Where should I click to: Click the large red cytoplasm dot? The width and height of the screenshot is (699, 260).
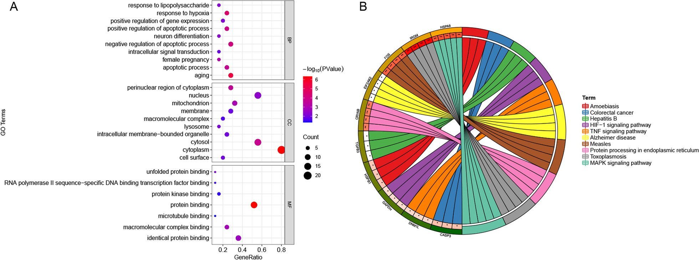pos(281,150)
